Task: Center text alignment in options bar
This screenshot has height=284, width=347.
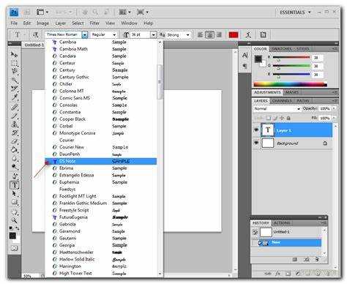Action: tap(209, 34)
